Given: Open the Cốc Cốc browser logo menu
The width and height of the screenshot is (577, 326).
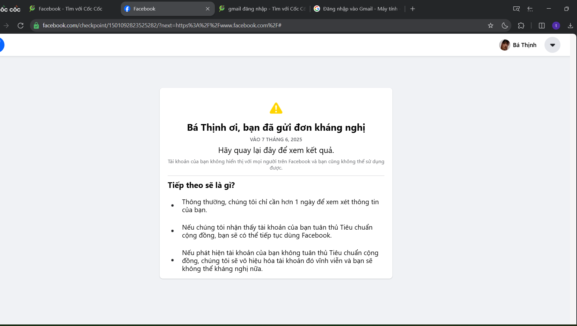Looking at the screenshot, I should click(x=10, y=9).
